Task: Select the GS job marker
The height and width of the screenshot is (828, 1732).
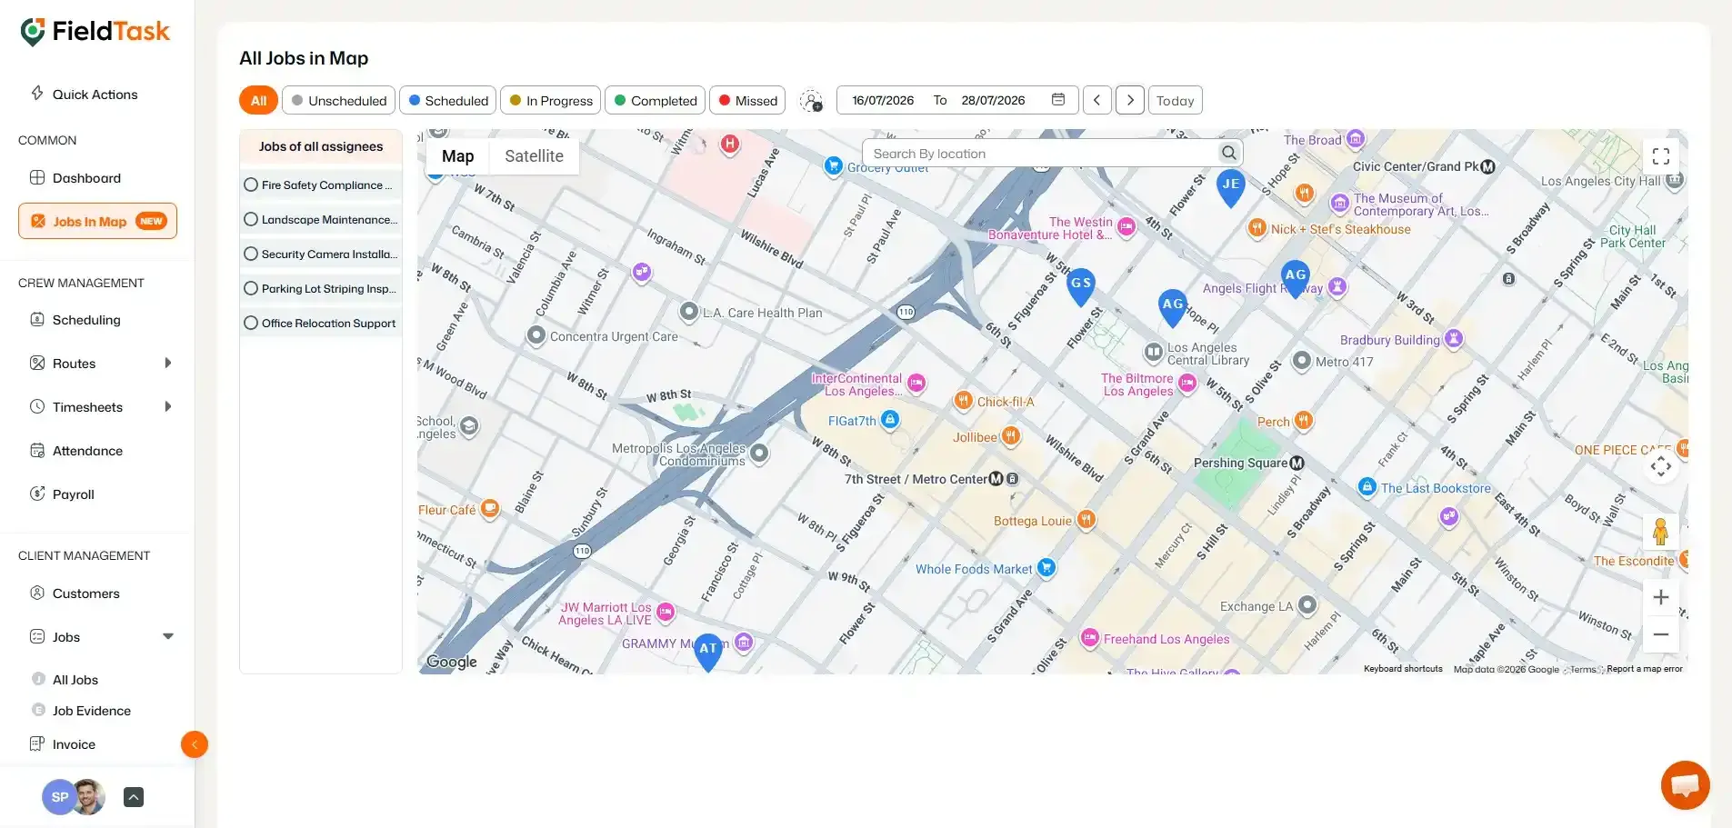Action: click(1080, 287)
